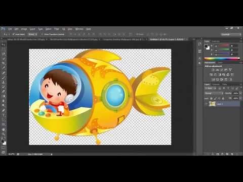Select the Crop tool
243x182 pixels.
click(3, 63)
